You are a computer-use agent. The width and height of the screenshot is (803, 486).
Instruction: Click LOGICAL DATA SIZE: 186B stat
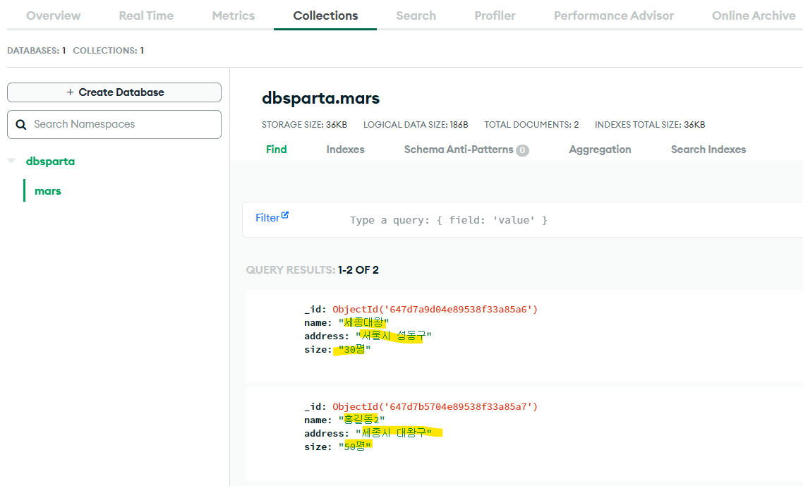(416, 124)
